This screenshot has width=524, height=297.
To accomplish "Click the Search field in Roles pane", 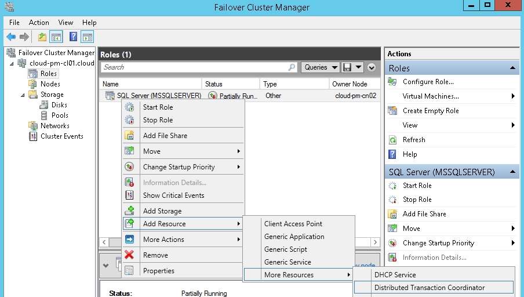I will point(199,67).
